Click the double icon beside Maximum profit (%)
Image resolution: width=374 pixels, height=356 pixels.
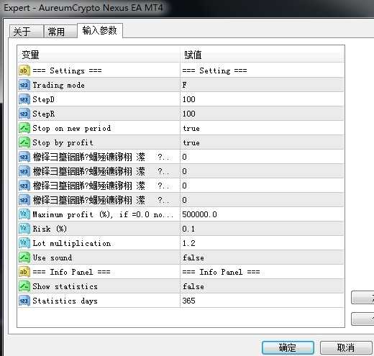[24, 214]
